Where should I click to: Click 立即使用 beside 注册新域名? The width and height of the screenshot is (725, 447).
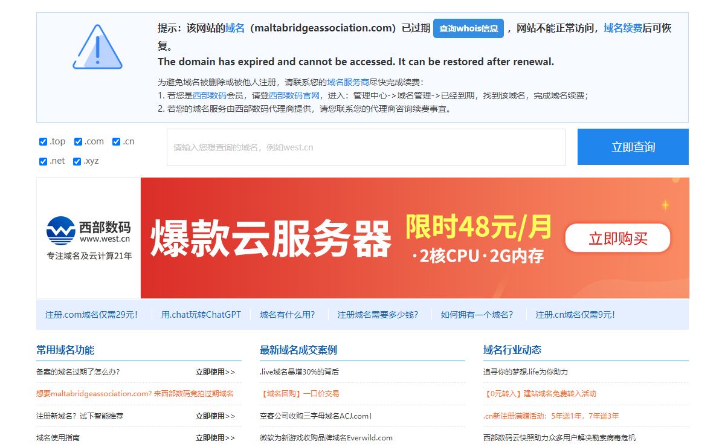tap(215, 416)
